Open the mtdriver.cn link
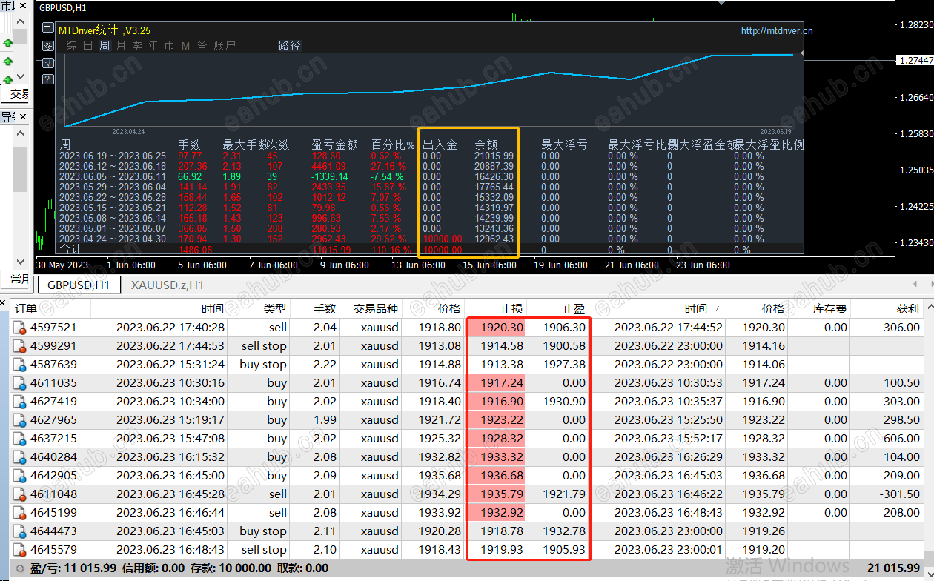The height and width of the screenshot is (581, 934). (777, 31)
